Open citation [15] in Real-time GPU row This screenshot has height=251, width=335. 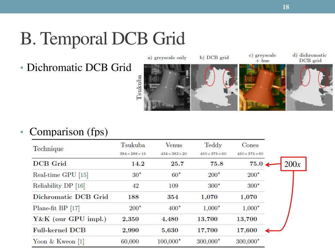pos(83,175)
